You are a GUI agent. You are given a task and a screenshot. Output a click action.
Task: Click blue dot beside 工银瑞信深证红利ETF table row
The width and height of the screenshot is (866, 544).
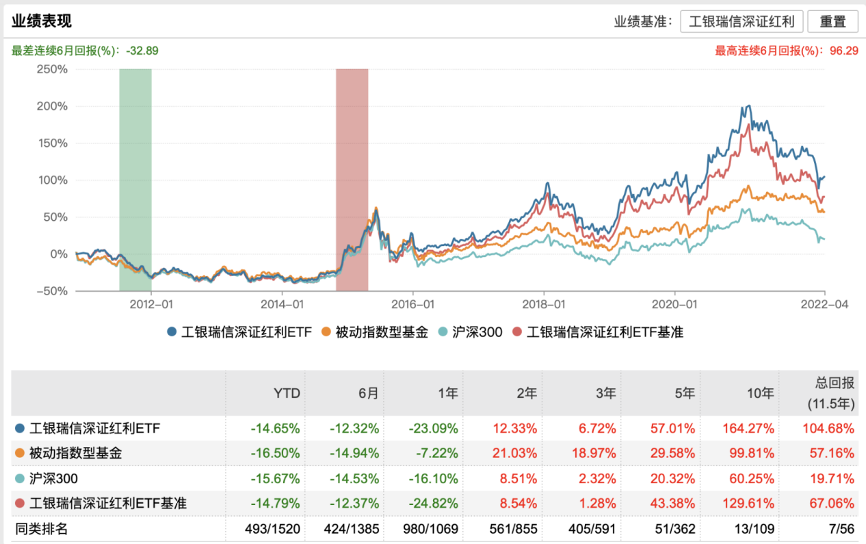point(19,429)
